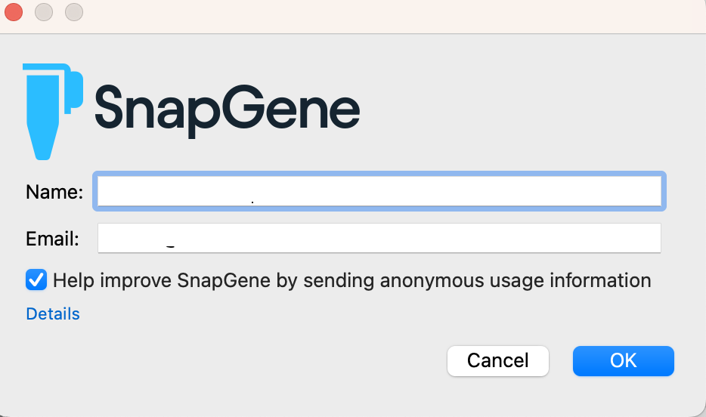Image resolution: width=706 pixels, height=417 pixels.
Task: Focus the Name text field
Action: pyautogui.click(x=379, y=191)
